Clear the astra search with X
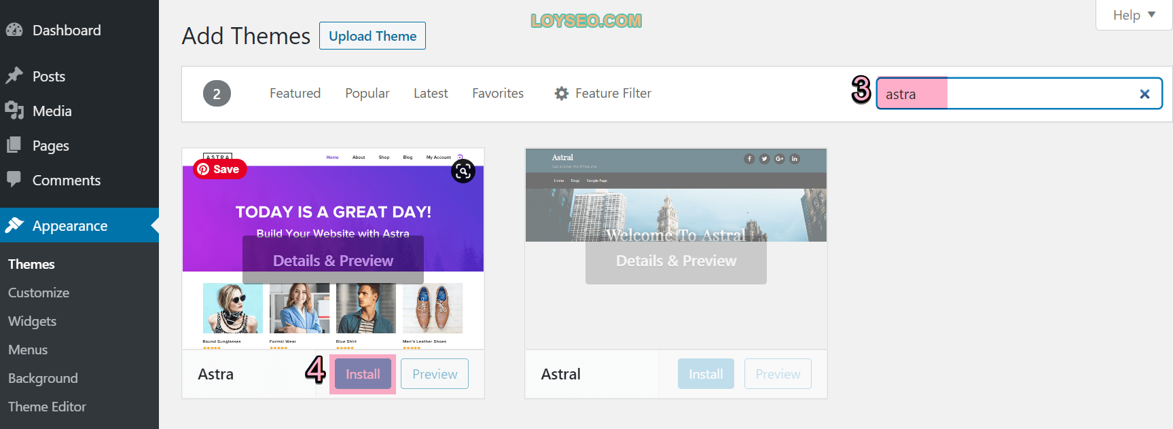The height and width of the screenshot is (429, 1173). pos(1144,94)
